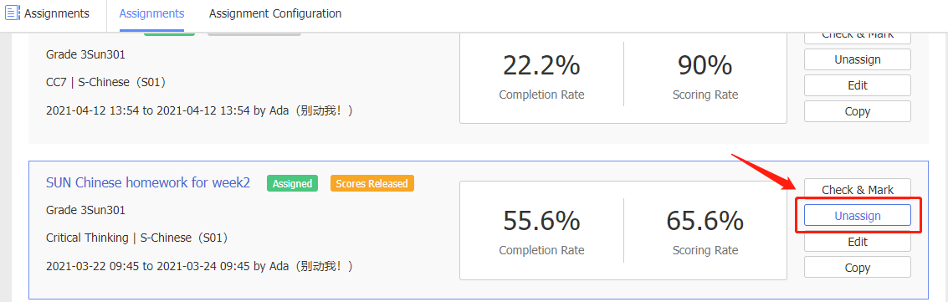Click the highlighted Unassign button for week2 homework

[858, 216]
